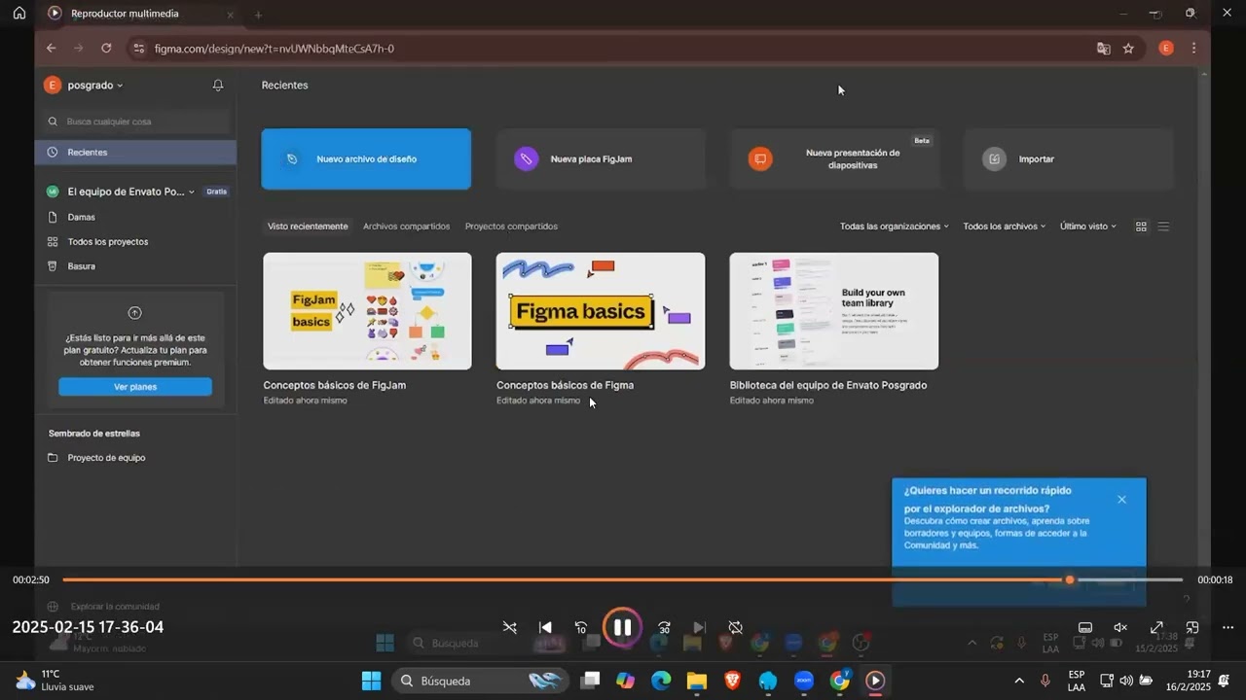Select Recientes in the Figma sidebar
1246x700 pixels.
click(136, 152)
